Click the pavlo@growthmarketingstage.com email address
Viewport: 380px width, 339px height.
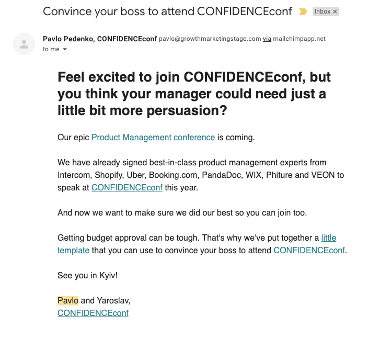210,39
